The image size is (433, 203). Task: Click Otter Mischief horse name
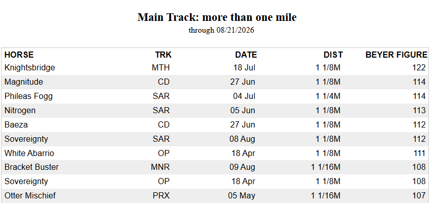(30, 195)
